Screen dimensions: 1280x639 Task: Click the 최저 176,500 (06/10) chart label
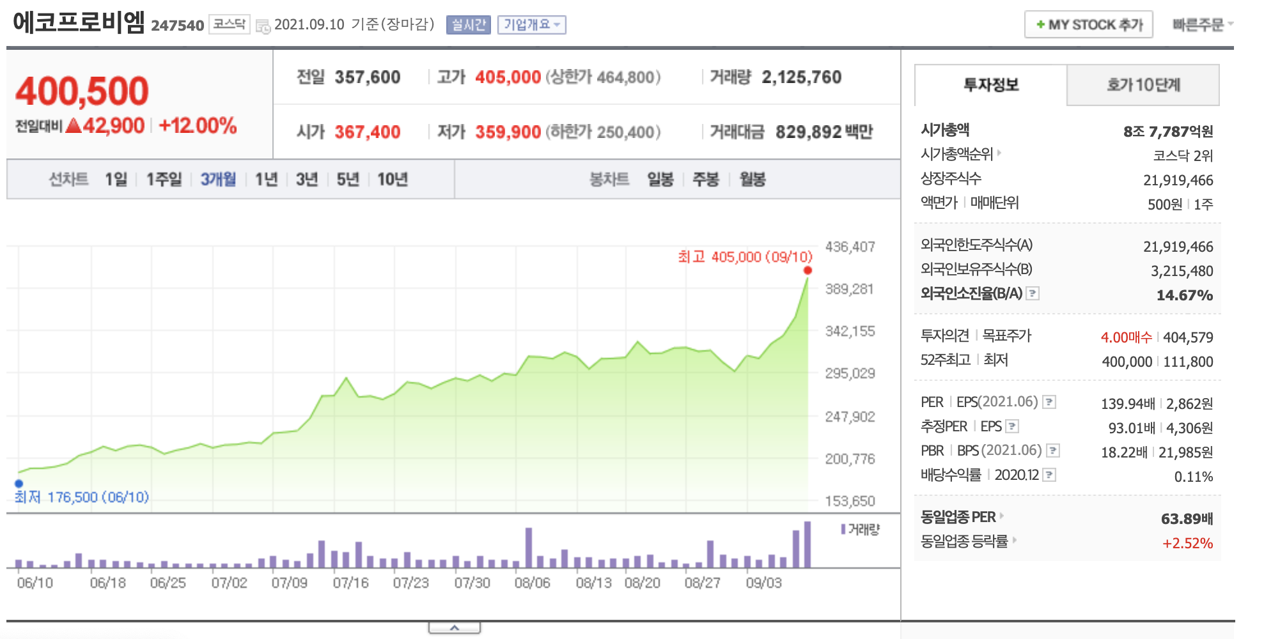pos(82,497)
